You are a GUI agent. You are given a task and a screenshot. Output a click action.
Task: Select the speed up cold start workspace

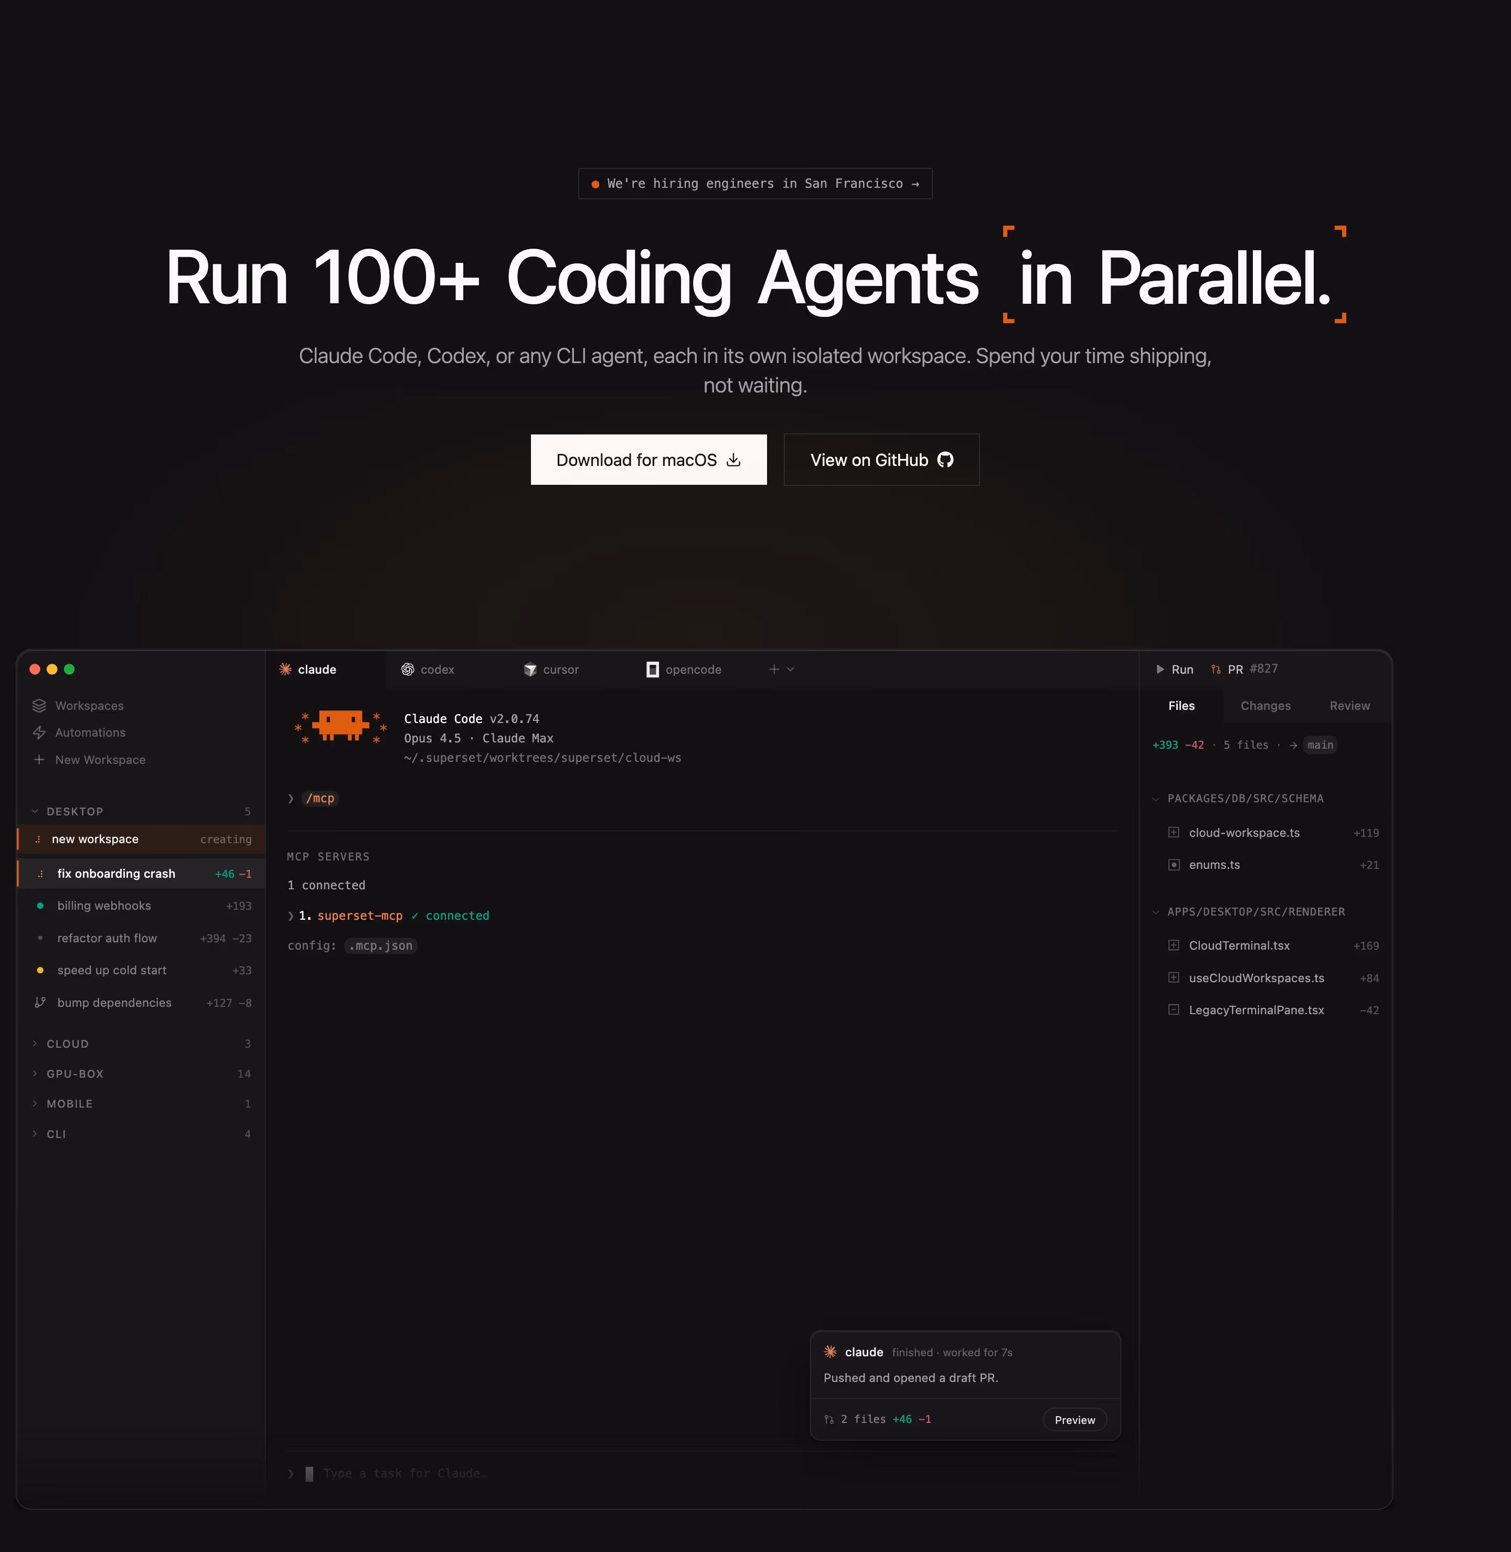tap(141, 970)
